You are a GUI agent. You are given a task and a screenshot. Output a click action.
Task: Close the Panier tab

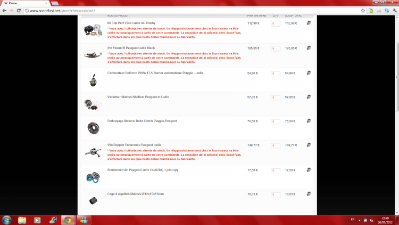coord(46,3)
